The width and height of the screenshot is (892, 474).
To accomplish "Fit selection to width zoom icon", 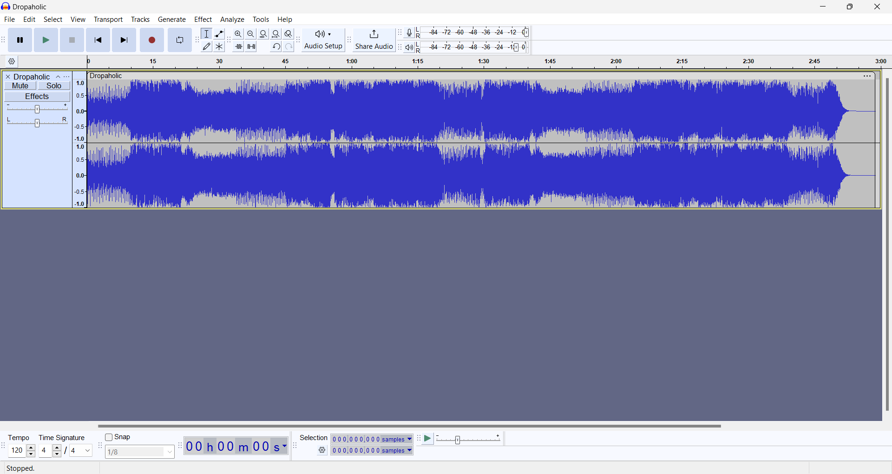I will tap(264, 34).
